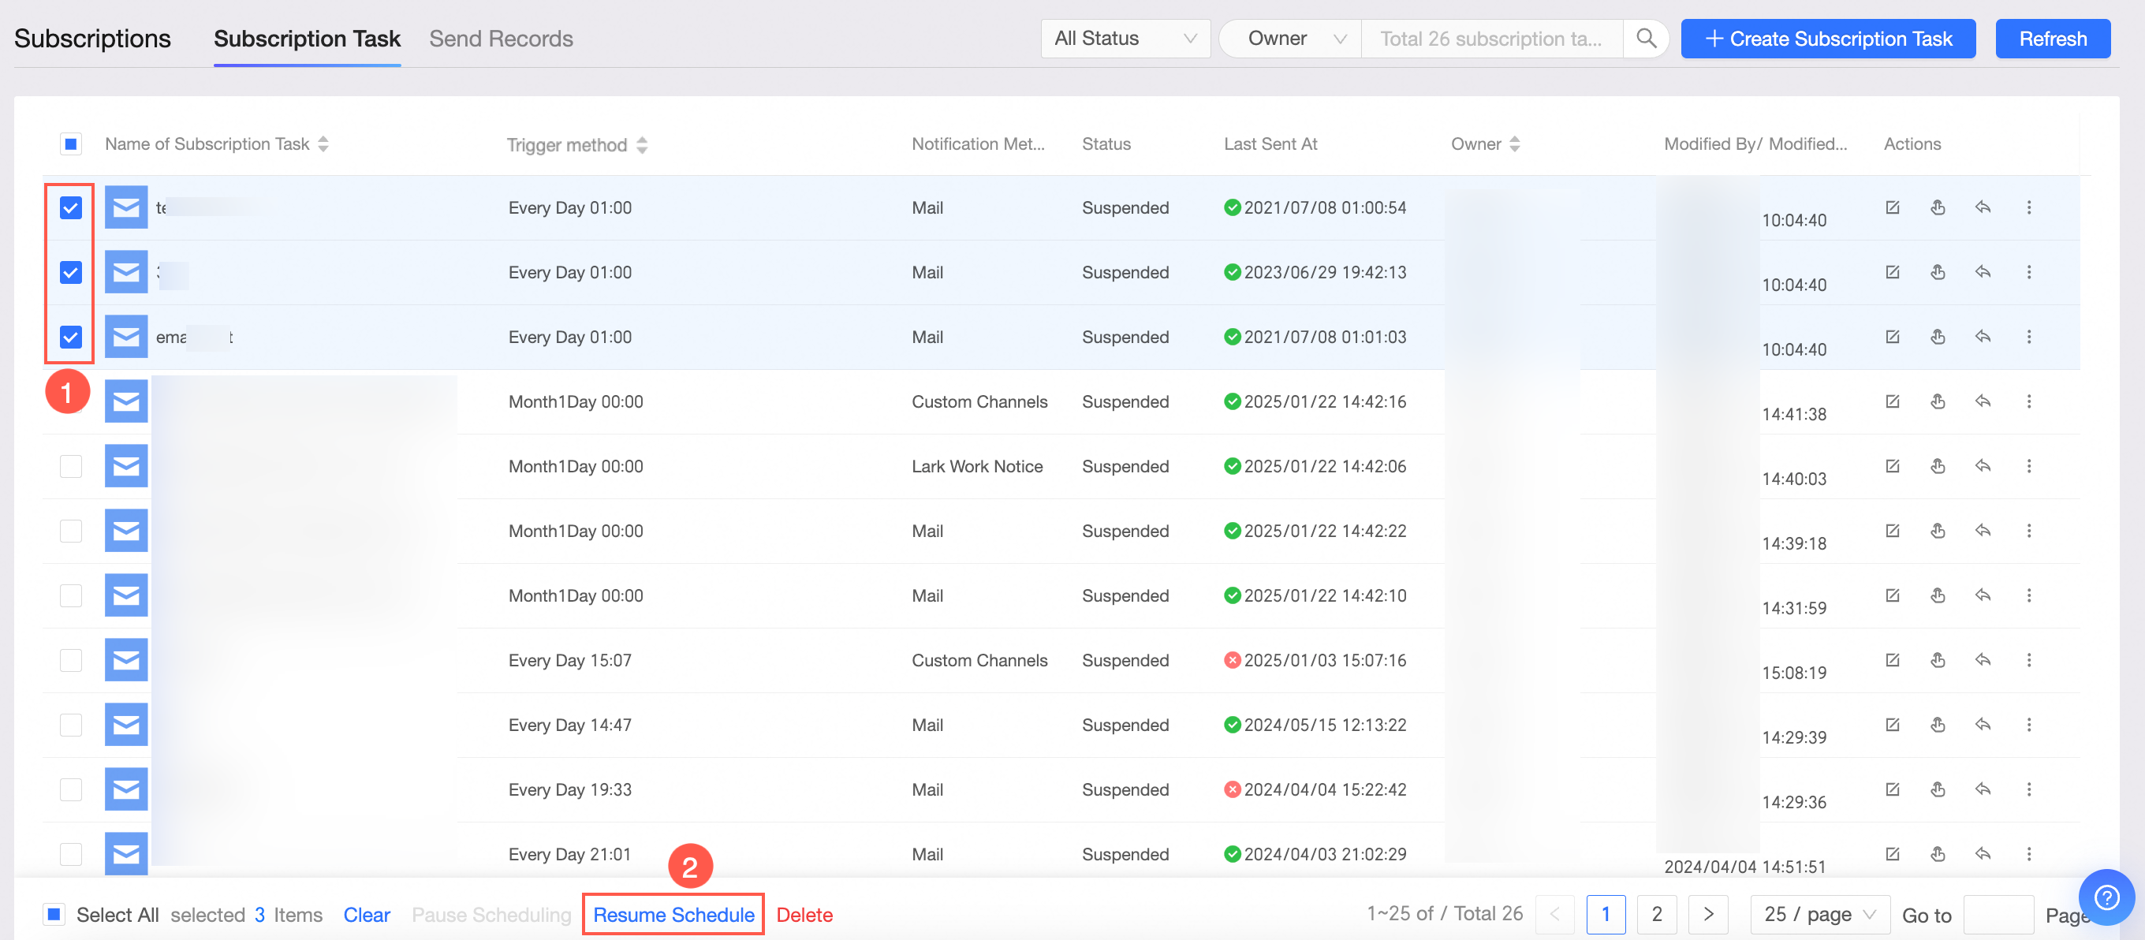Sort by Trigger method column
The width and height of the screenshot is (2145, 940).
coord(641,145)
